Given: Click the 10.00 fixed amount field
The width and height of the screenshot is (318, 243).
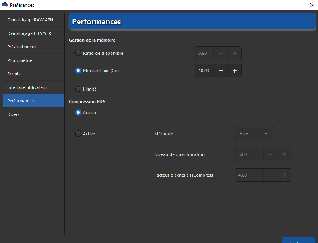Looking at the screenshot, I should click(204, 71).
